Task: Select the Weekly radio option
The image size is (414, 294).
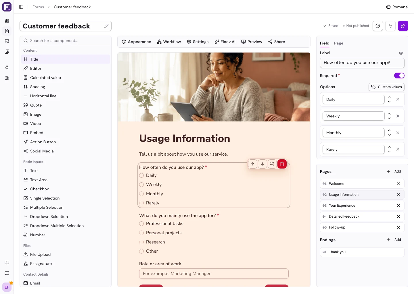Action: [141, 185]
